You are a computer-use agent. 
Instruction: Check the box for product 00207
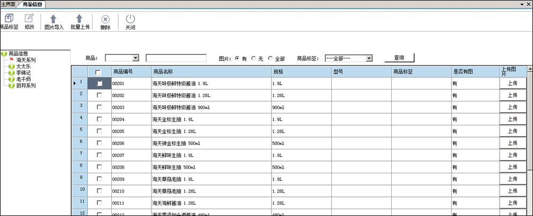[x=99, y=155]
